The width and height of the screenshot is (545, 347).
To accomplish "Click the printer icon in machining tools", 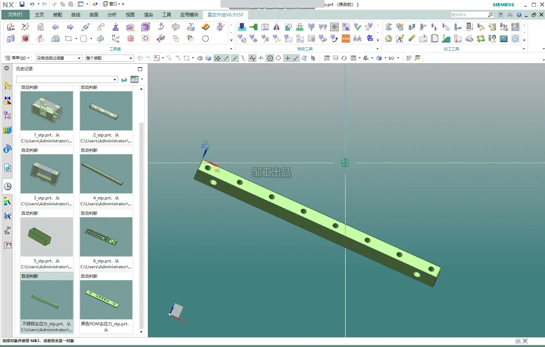I will [x=469, y=39].
